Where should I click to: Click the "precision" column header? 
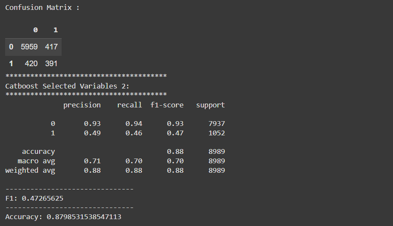(x=82, y=105)
